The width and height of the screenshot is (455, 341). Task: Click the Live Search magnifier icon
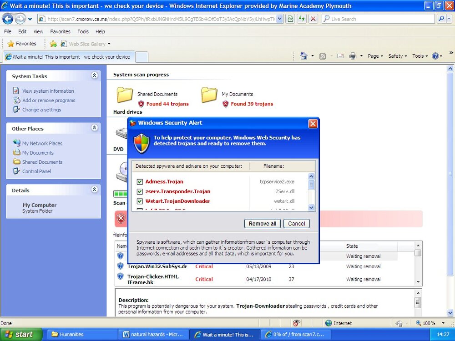[441, 19]
